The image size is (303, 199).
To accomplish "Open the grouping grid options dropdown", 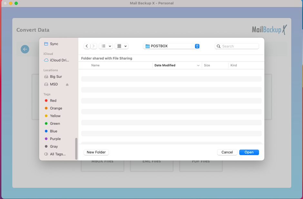I will pos(122,46).
